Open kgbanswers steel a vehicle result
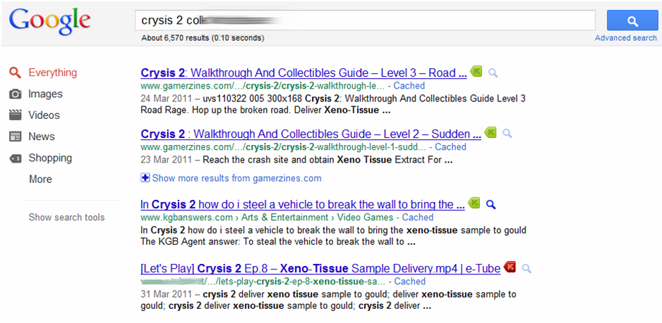The image size is (662, 323). (303, 205)
